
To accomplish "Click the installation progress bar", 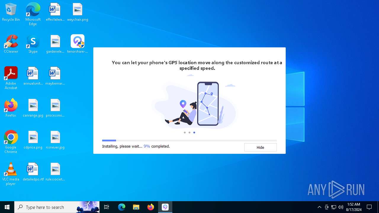I will [189, 141].
